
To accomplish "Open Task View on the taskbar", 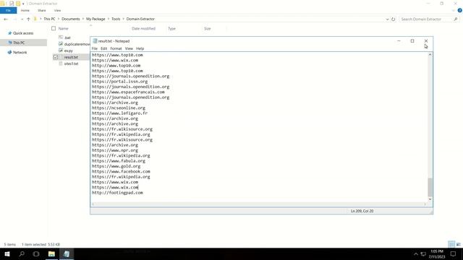I will click(x=36, y=253).
